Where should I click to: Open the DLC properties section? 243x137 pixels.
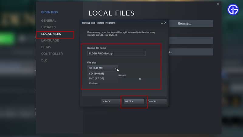[x=44, y=60]
